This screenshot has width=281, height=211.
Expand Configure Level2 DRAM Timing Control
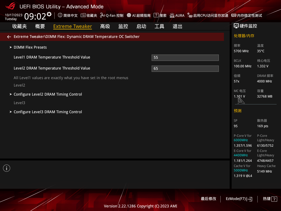click(x=48, y=94)
